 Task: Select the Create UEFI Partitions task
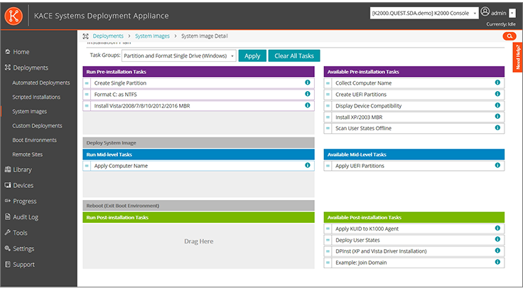[x=414, y=95]
